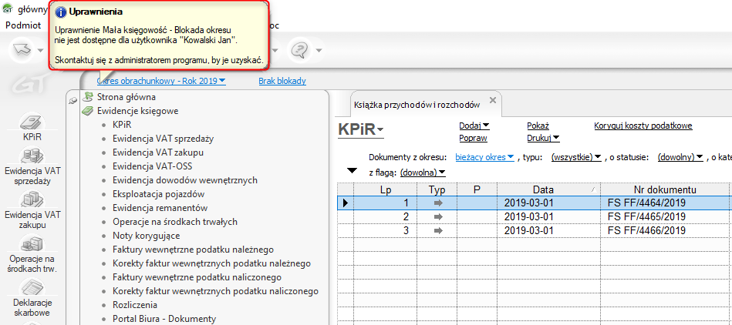
Task: Click the Pokaż link
Action: coord(538,126)
